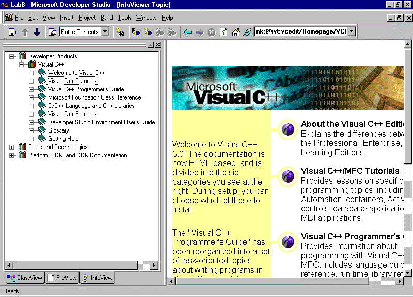Click the document icon left of File menu
The height and width of the screenshot is (297, 413).
coord(8,18)
